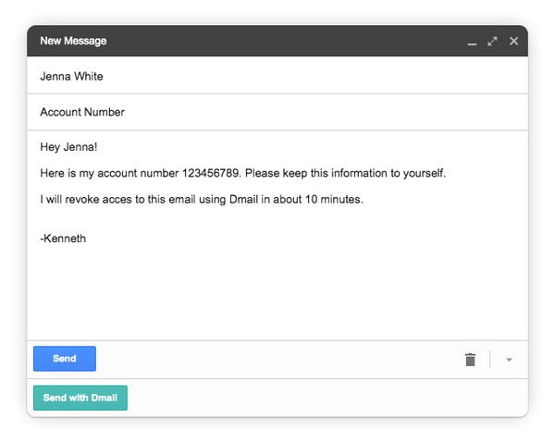Open the more options dropdown arrow

pos(509,360)
